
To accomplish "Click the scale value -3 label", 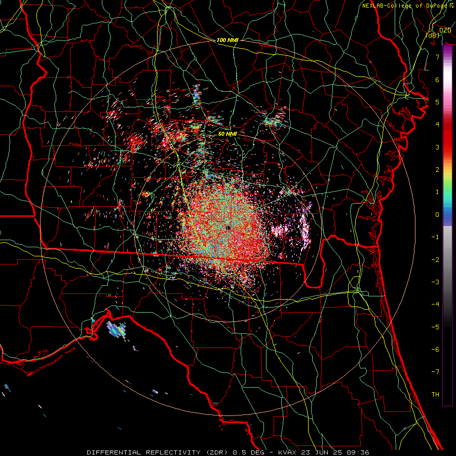I will [x=435, y=282].
